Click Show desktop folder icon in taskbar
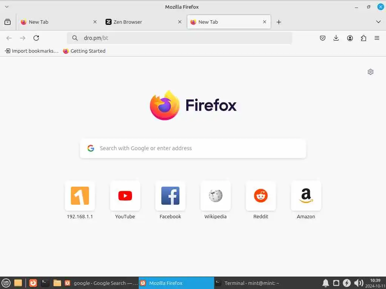386x289 pixels. (18, 283)
